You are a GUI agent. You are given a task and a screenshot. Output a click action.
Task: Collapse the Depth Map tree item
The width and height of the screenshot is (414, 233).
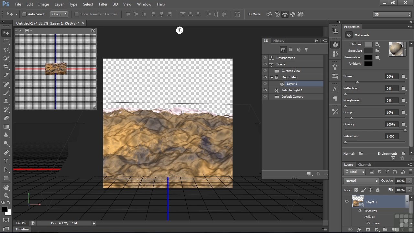[272, 77]
